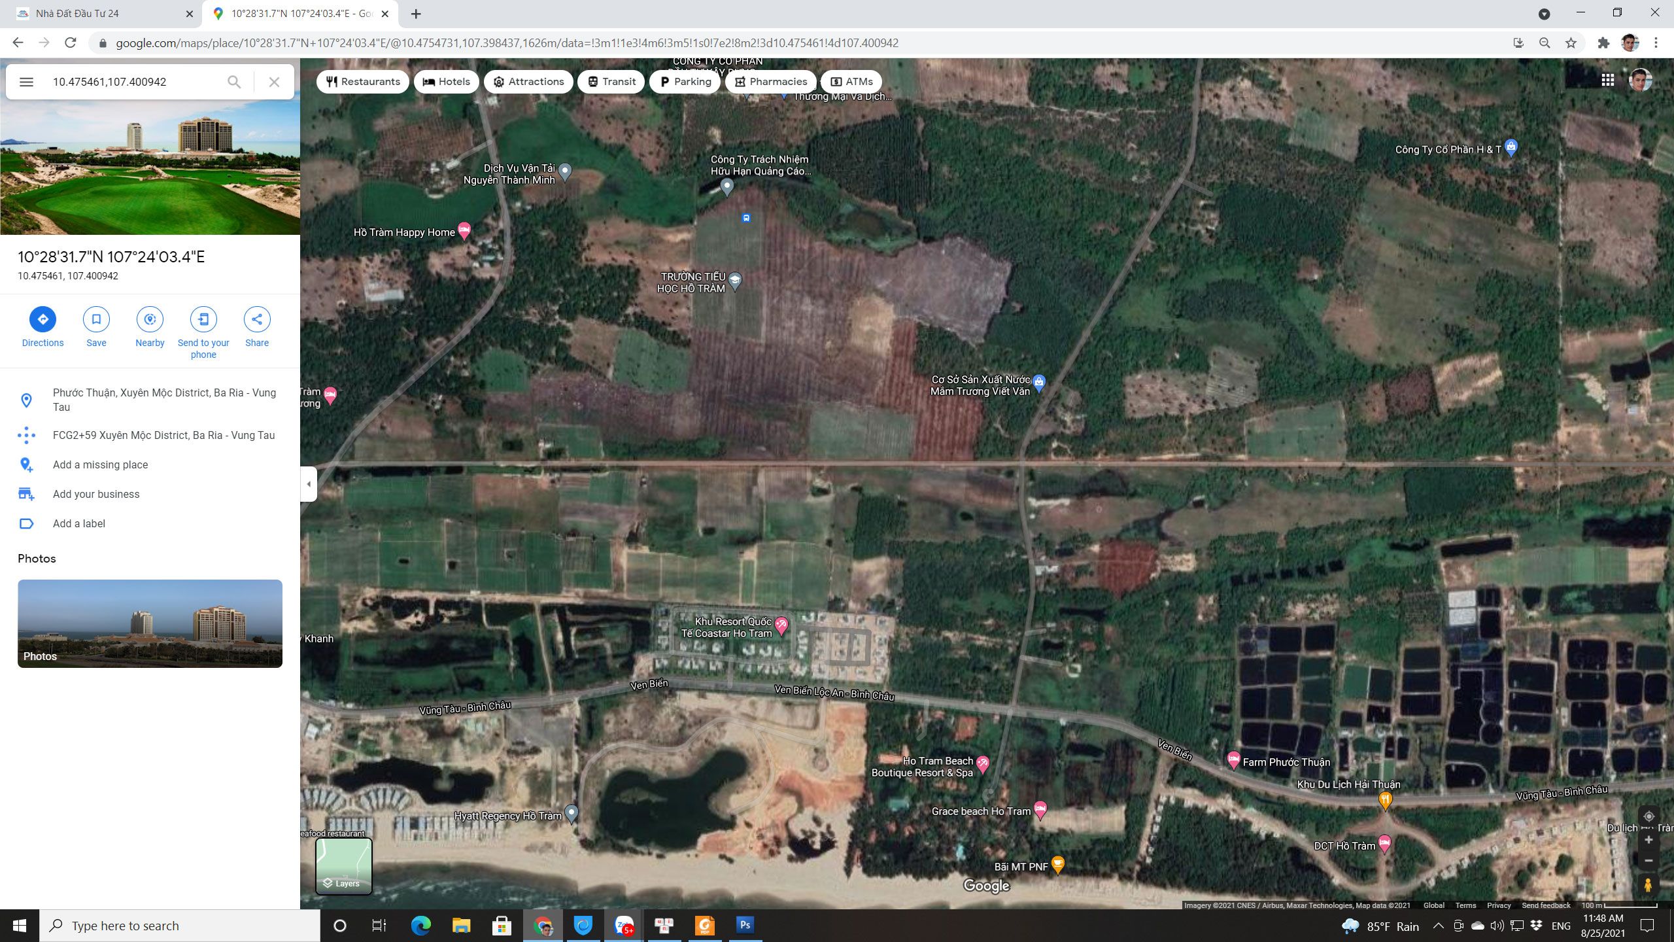The width and height of the screenshot is (1674, 942).
Task: Open Chrome three-dot menu
Action: pos(1656,43)
